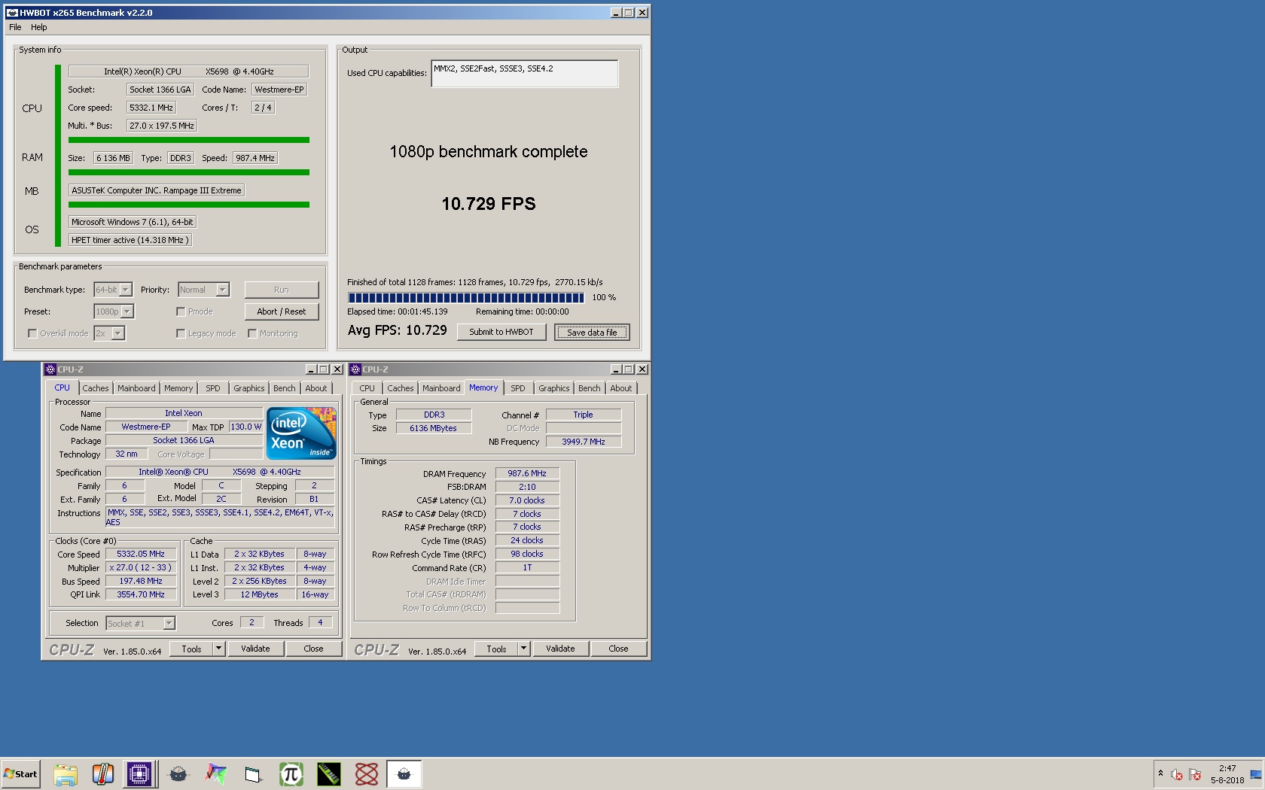Open the Windows Start menu
The height and width of the screenshot is (790, 1265).
tap(20, 773)
